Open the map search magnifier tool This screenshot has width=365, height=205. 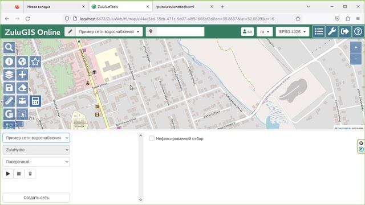click(x=9, y=47)
